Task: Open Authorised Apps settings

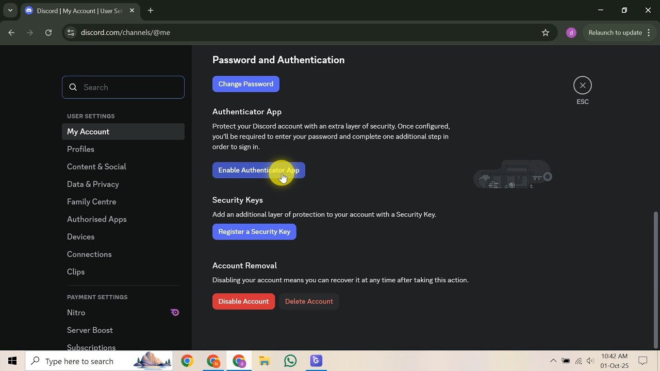Action: [123, 219]
